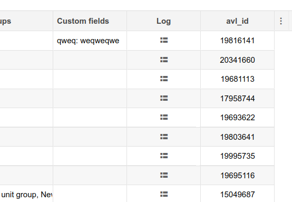Open log icon for avl_id 19803641
Image resolution: width=292 pixels, height=202 pixels.
pos(164,137)
